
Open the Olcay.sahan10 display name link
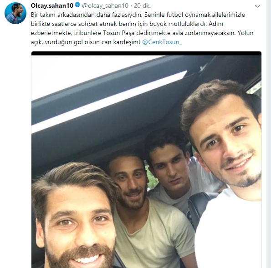(52, 5)
